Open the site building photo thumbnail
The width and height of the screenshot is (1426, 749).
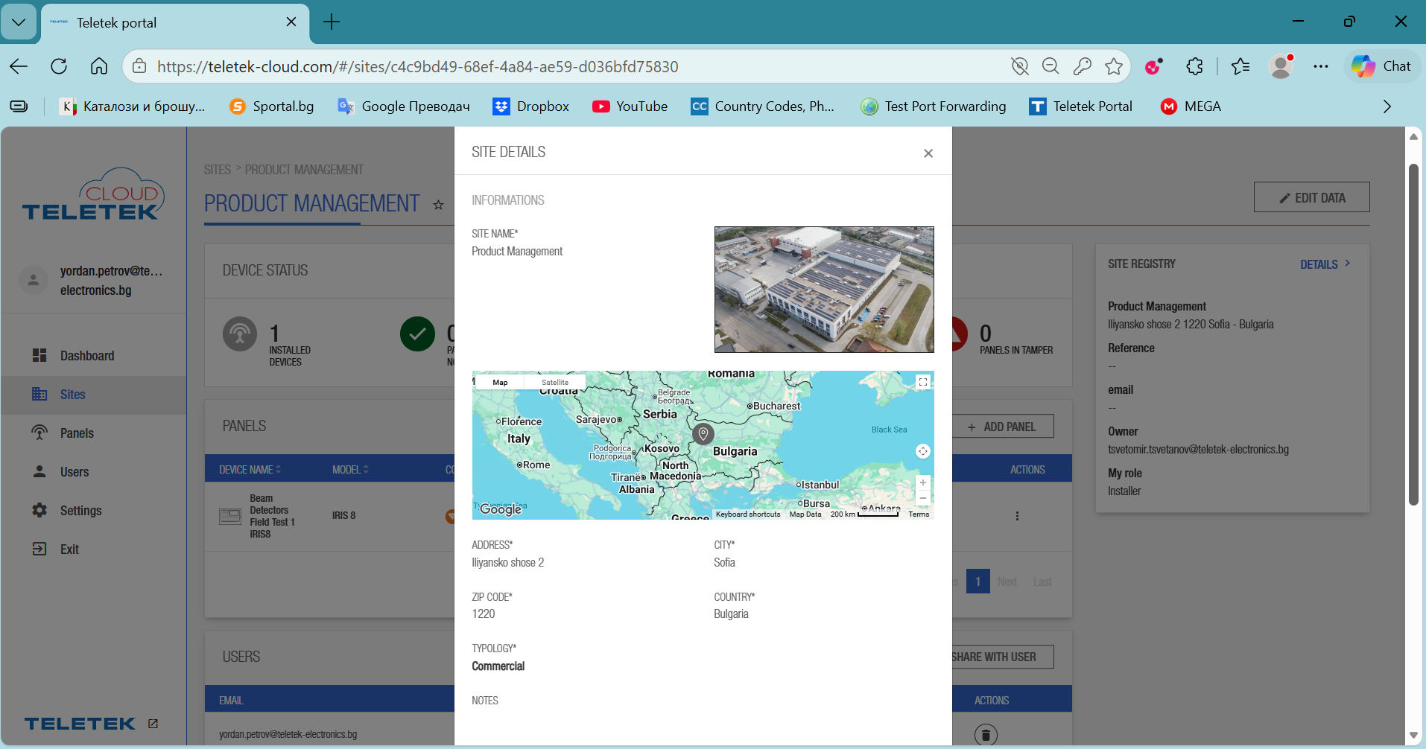pyautogui.click(x=824, y=290)
